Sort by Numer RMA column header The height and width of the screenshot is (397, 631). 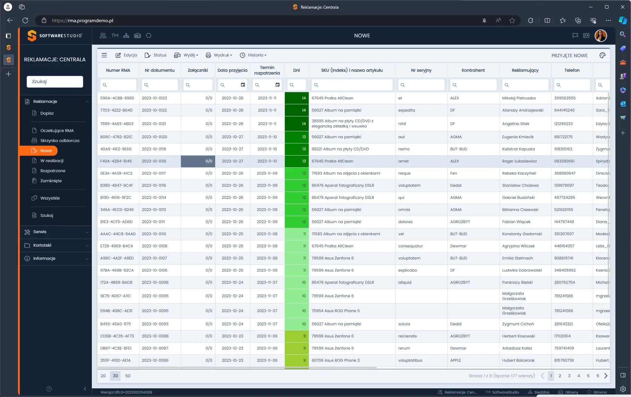click(x=118, y=70)
